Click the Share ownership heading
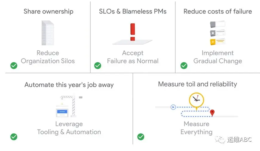Screen dimensions: 260x151 point(48,11)
